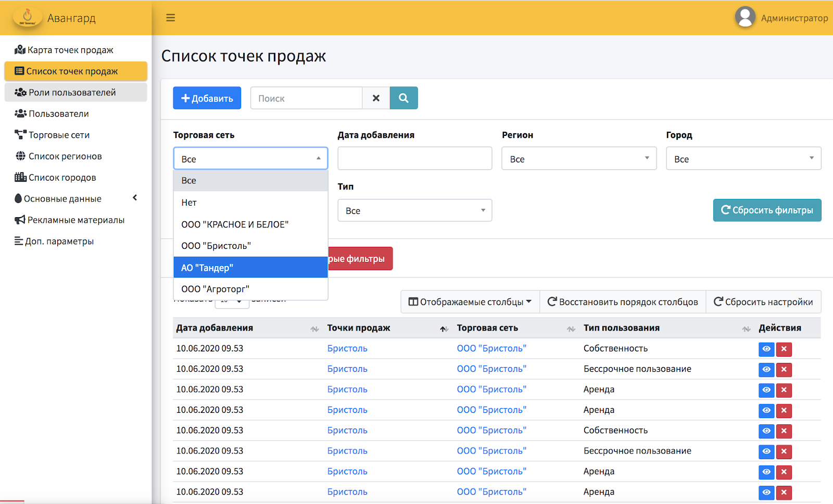
Task: Clear the search with the X button
Action: pos(376,98)
